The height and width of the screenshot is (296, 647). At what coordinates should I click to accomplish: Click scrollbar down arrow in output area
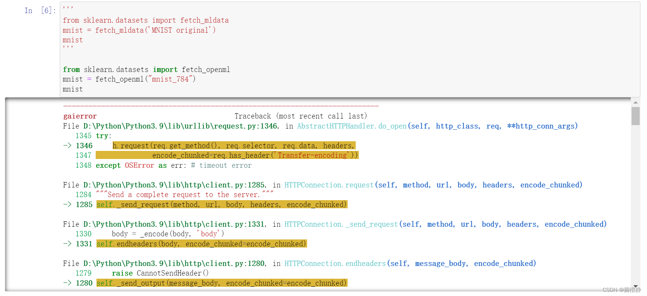pos(635,286)
